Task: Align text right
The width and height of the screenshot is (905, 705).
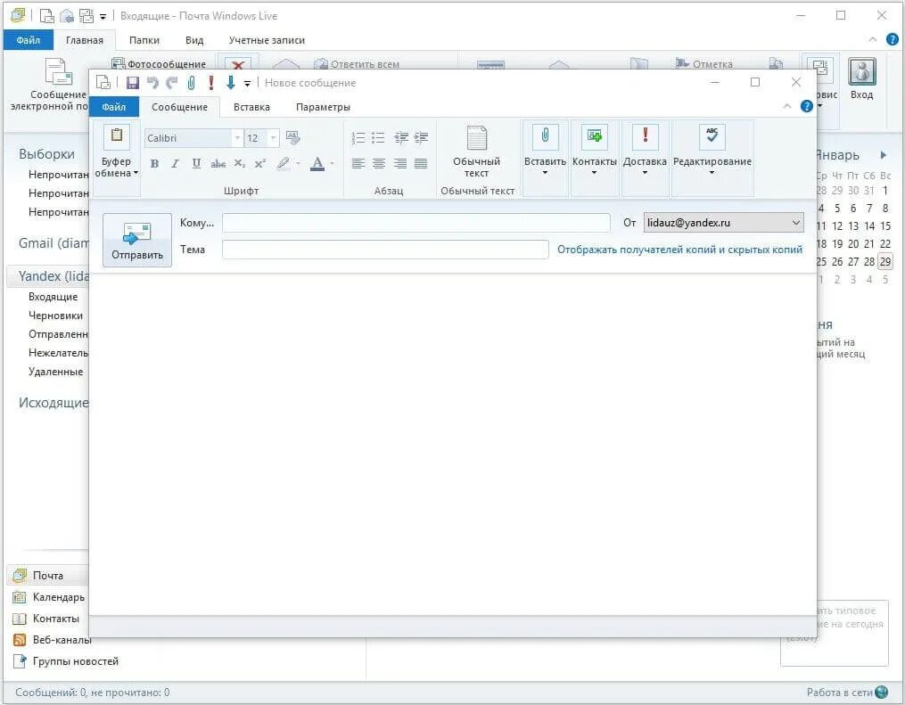Action: click(400, 164)
